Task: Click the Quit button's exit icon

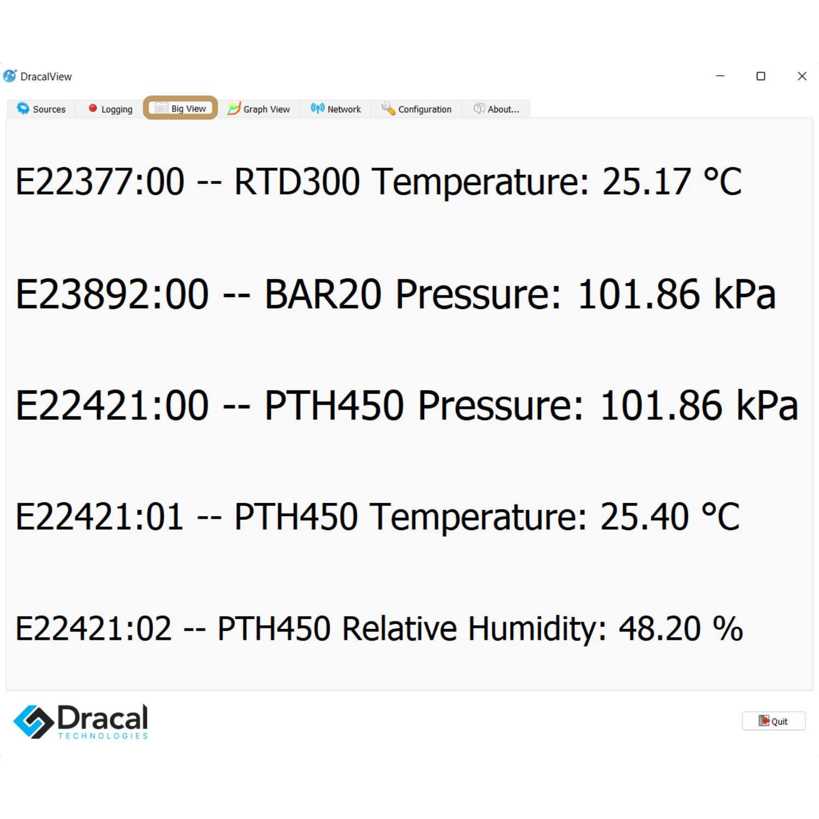Action: pyautogui.click(x=764, y=721)
